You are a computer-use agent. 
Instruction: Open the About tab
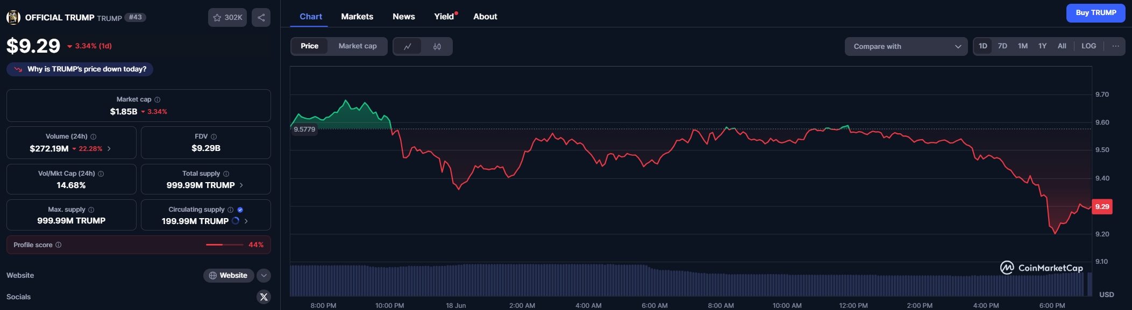(485, 17)
